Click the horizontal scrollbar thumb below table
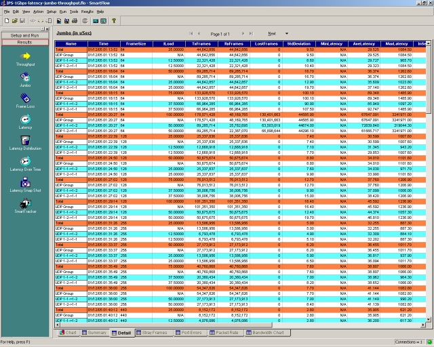Viewport: 434px width, 347px height. [165, 325]
